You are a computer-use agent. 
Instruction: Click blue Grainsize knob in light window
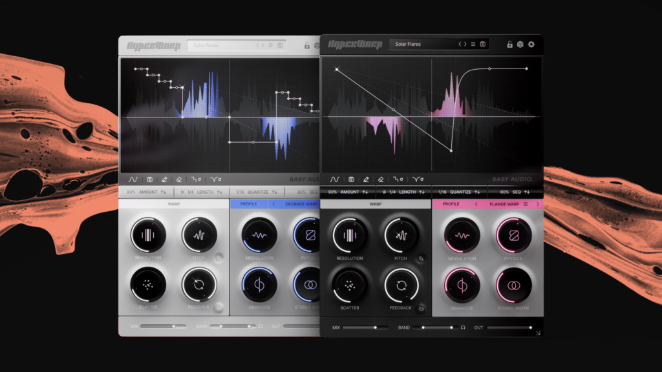[x=259, y=285]
